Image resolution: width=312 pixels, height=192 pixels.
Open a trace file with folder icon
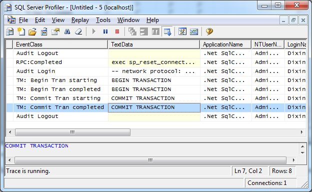(32, 31)
